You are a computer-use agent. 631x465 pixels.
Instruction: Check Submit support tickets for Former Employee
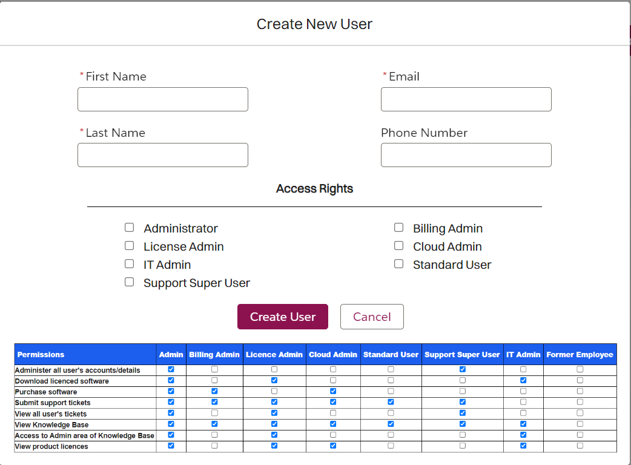point(580,402)
